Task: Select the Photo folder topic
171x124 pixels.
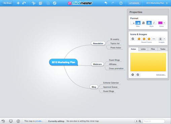Action: coord(116,48)
